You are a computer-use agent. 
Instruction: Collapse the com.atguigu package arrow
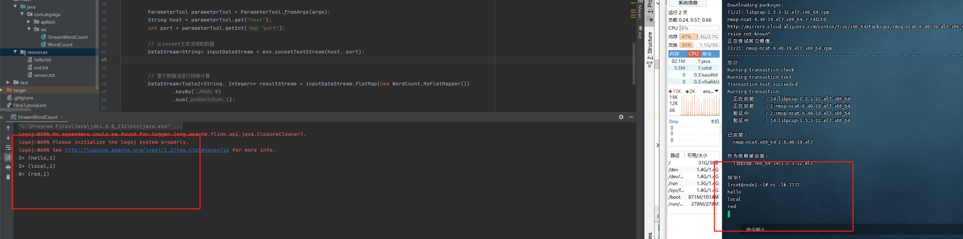(22, 14)
